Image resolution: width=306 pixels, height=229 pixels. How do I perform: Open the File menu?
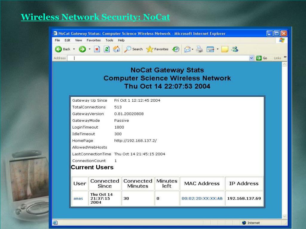57,40
